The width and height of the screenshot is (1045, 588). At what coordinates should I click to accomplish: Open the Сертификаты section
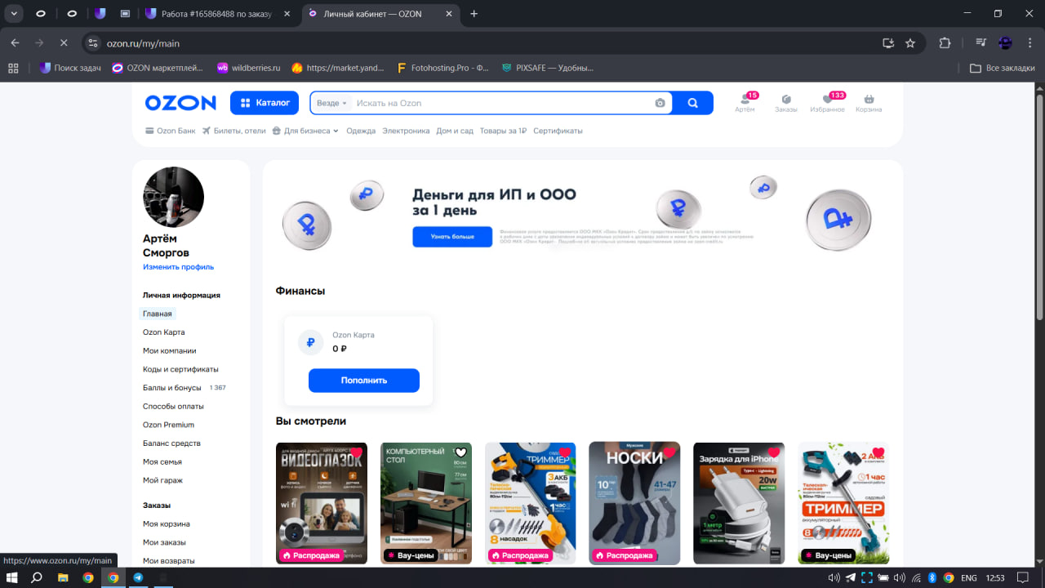pos(558,131)
